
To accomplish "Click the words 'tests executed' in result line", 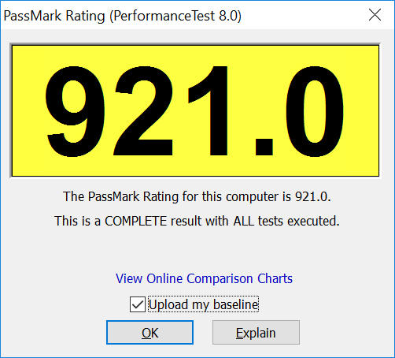I will pos(298,221).
